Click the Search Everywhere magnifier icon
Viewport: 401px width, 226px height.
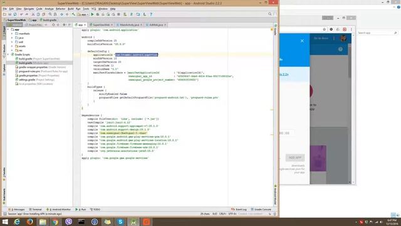[x=270, y=14]
